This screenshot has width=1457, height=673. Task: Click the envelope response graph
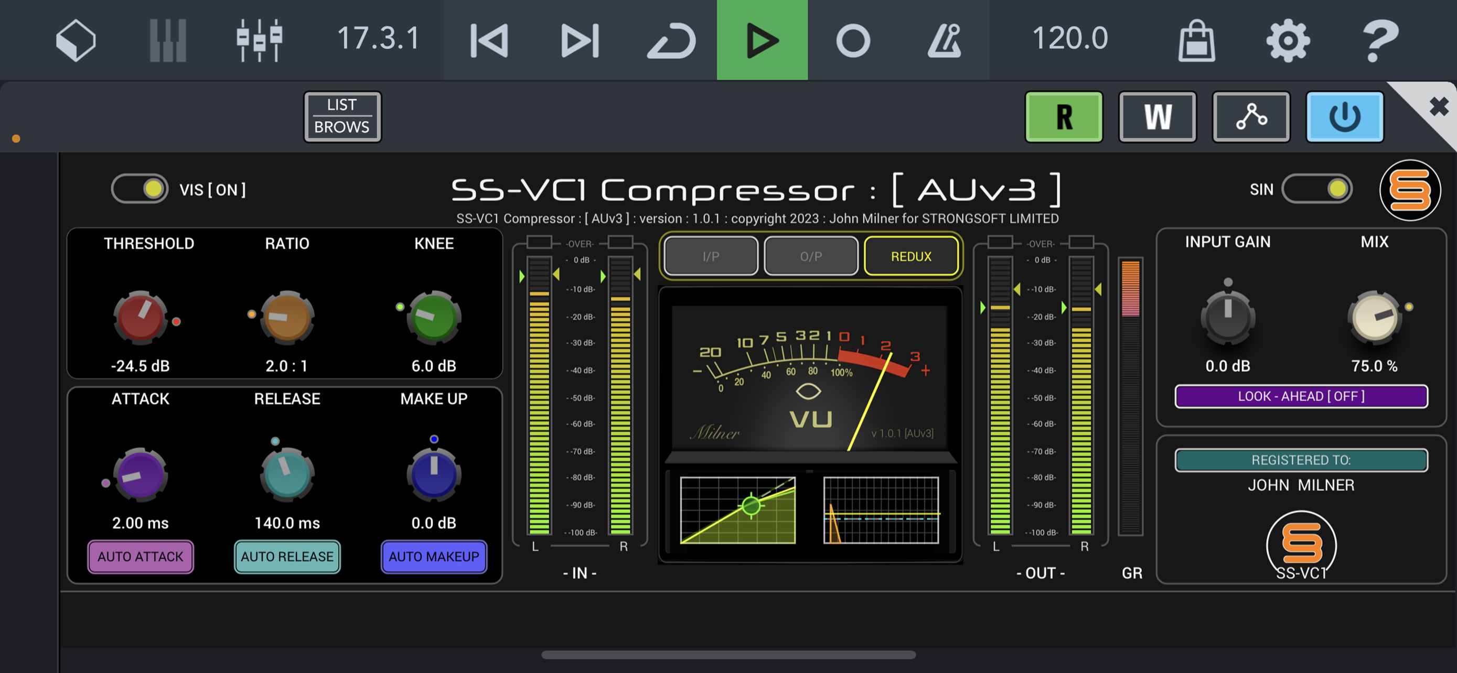pos(881,511)
